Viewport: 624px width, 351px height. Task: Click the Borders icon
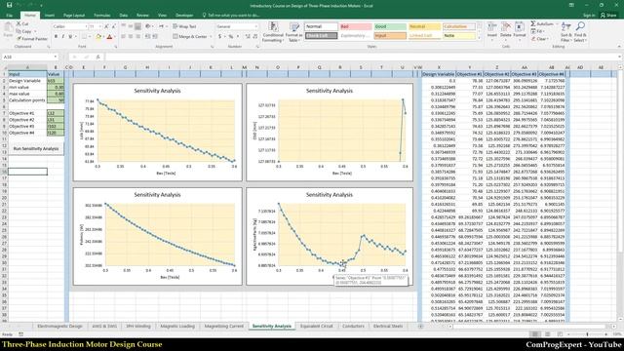tap(84, 37)
